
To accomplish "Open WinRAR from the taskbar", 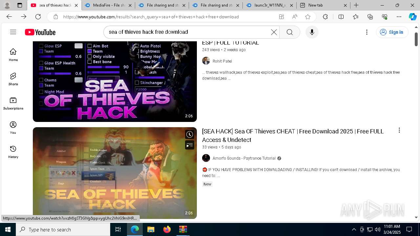I will click(183, 229).
